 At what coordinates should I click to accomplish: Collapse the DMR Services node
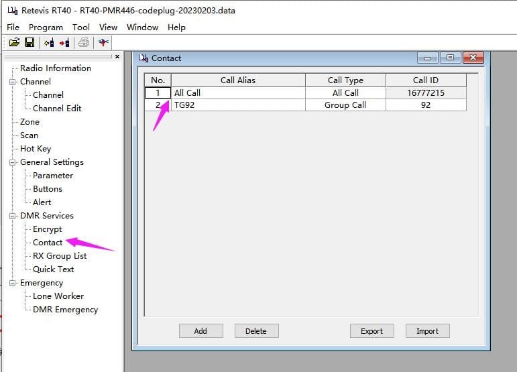pos(12,216)
